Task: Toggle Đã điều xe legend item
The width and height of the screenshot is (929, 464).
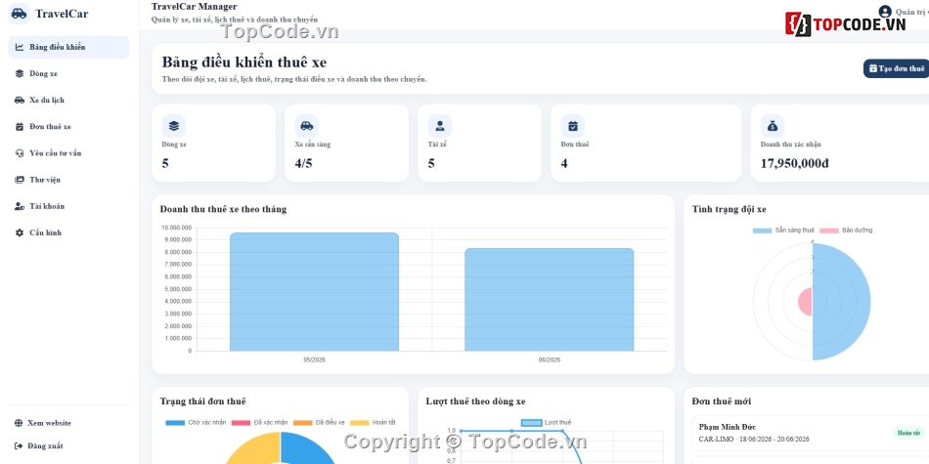Action: coord(319,423)
